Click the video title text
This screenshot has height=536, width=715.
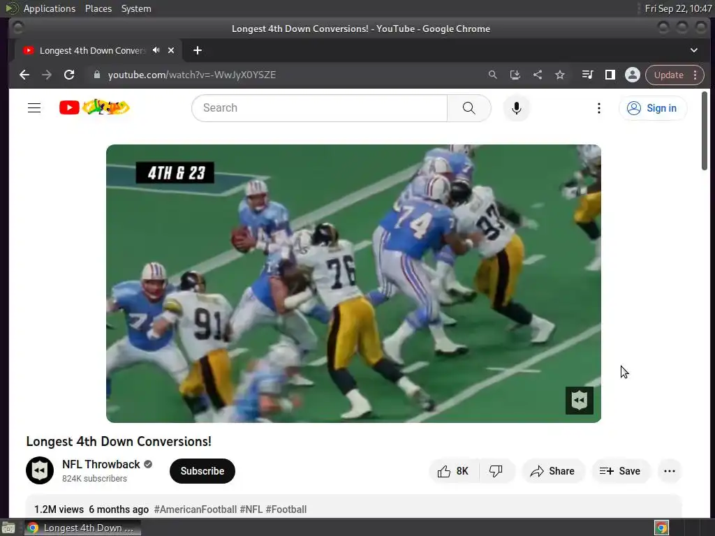click(x=119, y=441)
